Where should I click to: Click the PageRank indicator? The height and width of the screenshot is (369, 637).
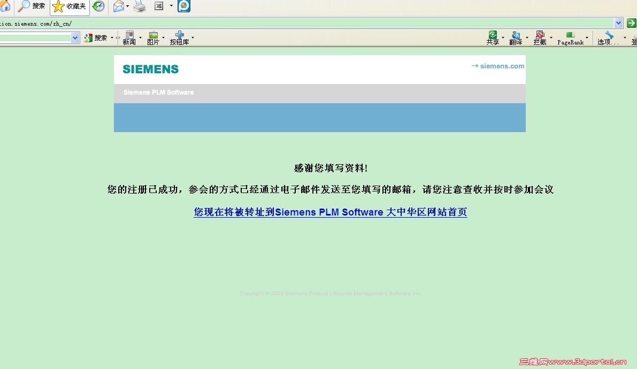click(570, 38)
